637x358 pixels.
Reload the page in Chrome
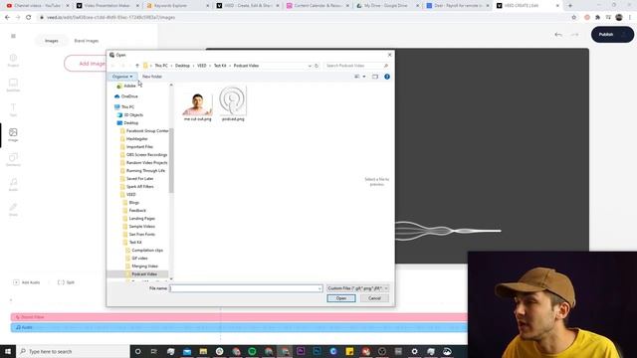29,18
